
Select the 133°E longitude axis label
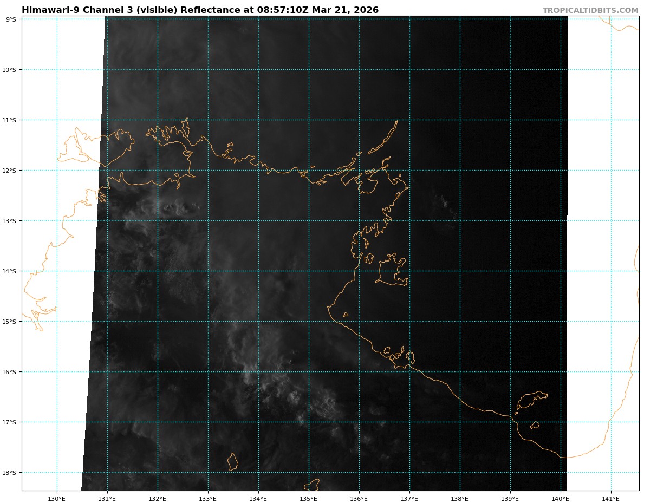point(208,499)
